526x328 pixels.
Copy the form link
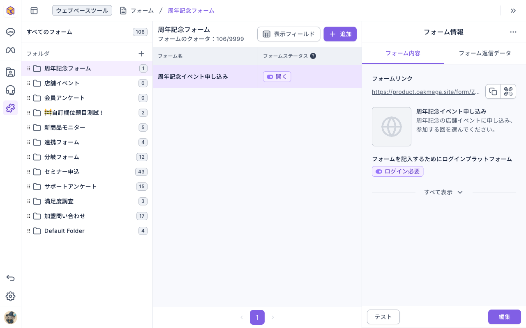(x=493, y=91)
